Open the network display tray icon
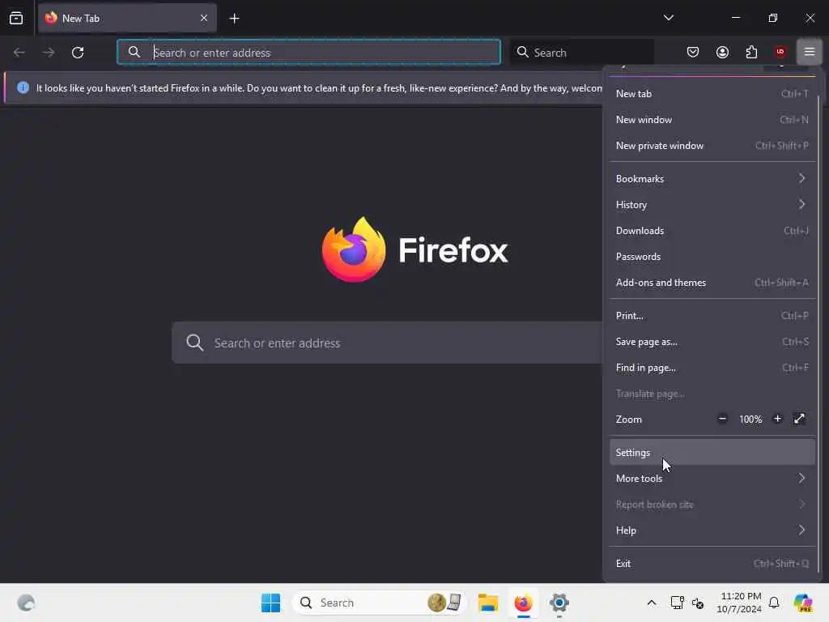 678,603
